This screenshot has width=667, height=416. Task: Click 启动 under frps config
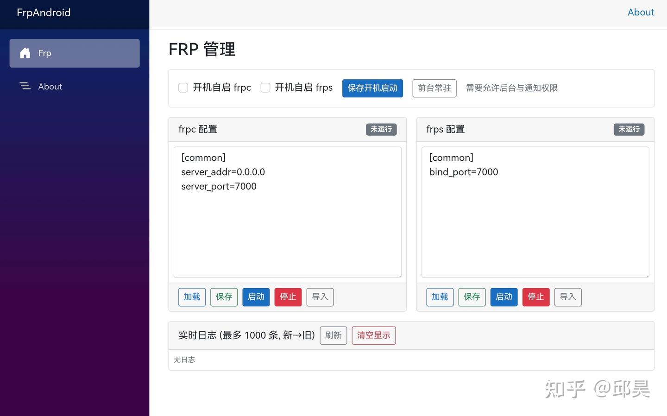click(504, 297)
